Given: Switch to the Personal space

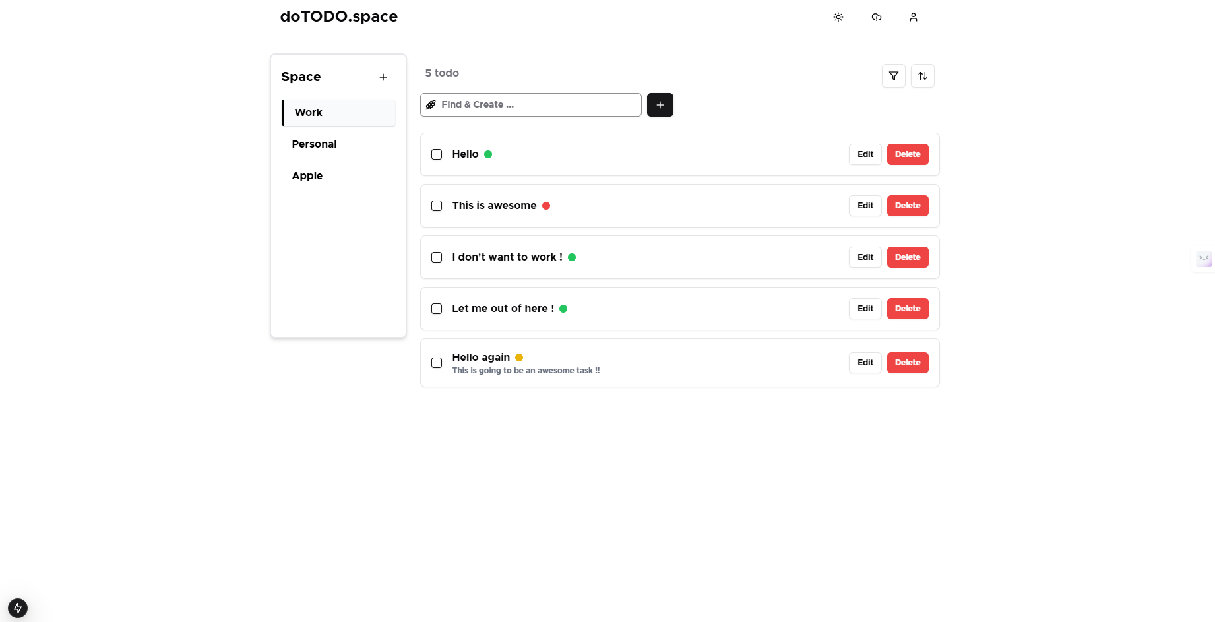Looking at the screenshot, I should 315,144.
